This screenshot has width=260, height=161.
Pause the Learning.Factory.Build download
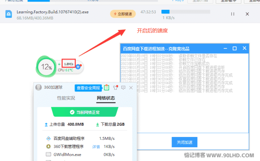click(x=233, y=14)
